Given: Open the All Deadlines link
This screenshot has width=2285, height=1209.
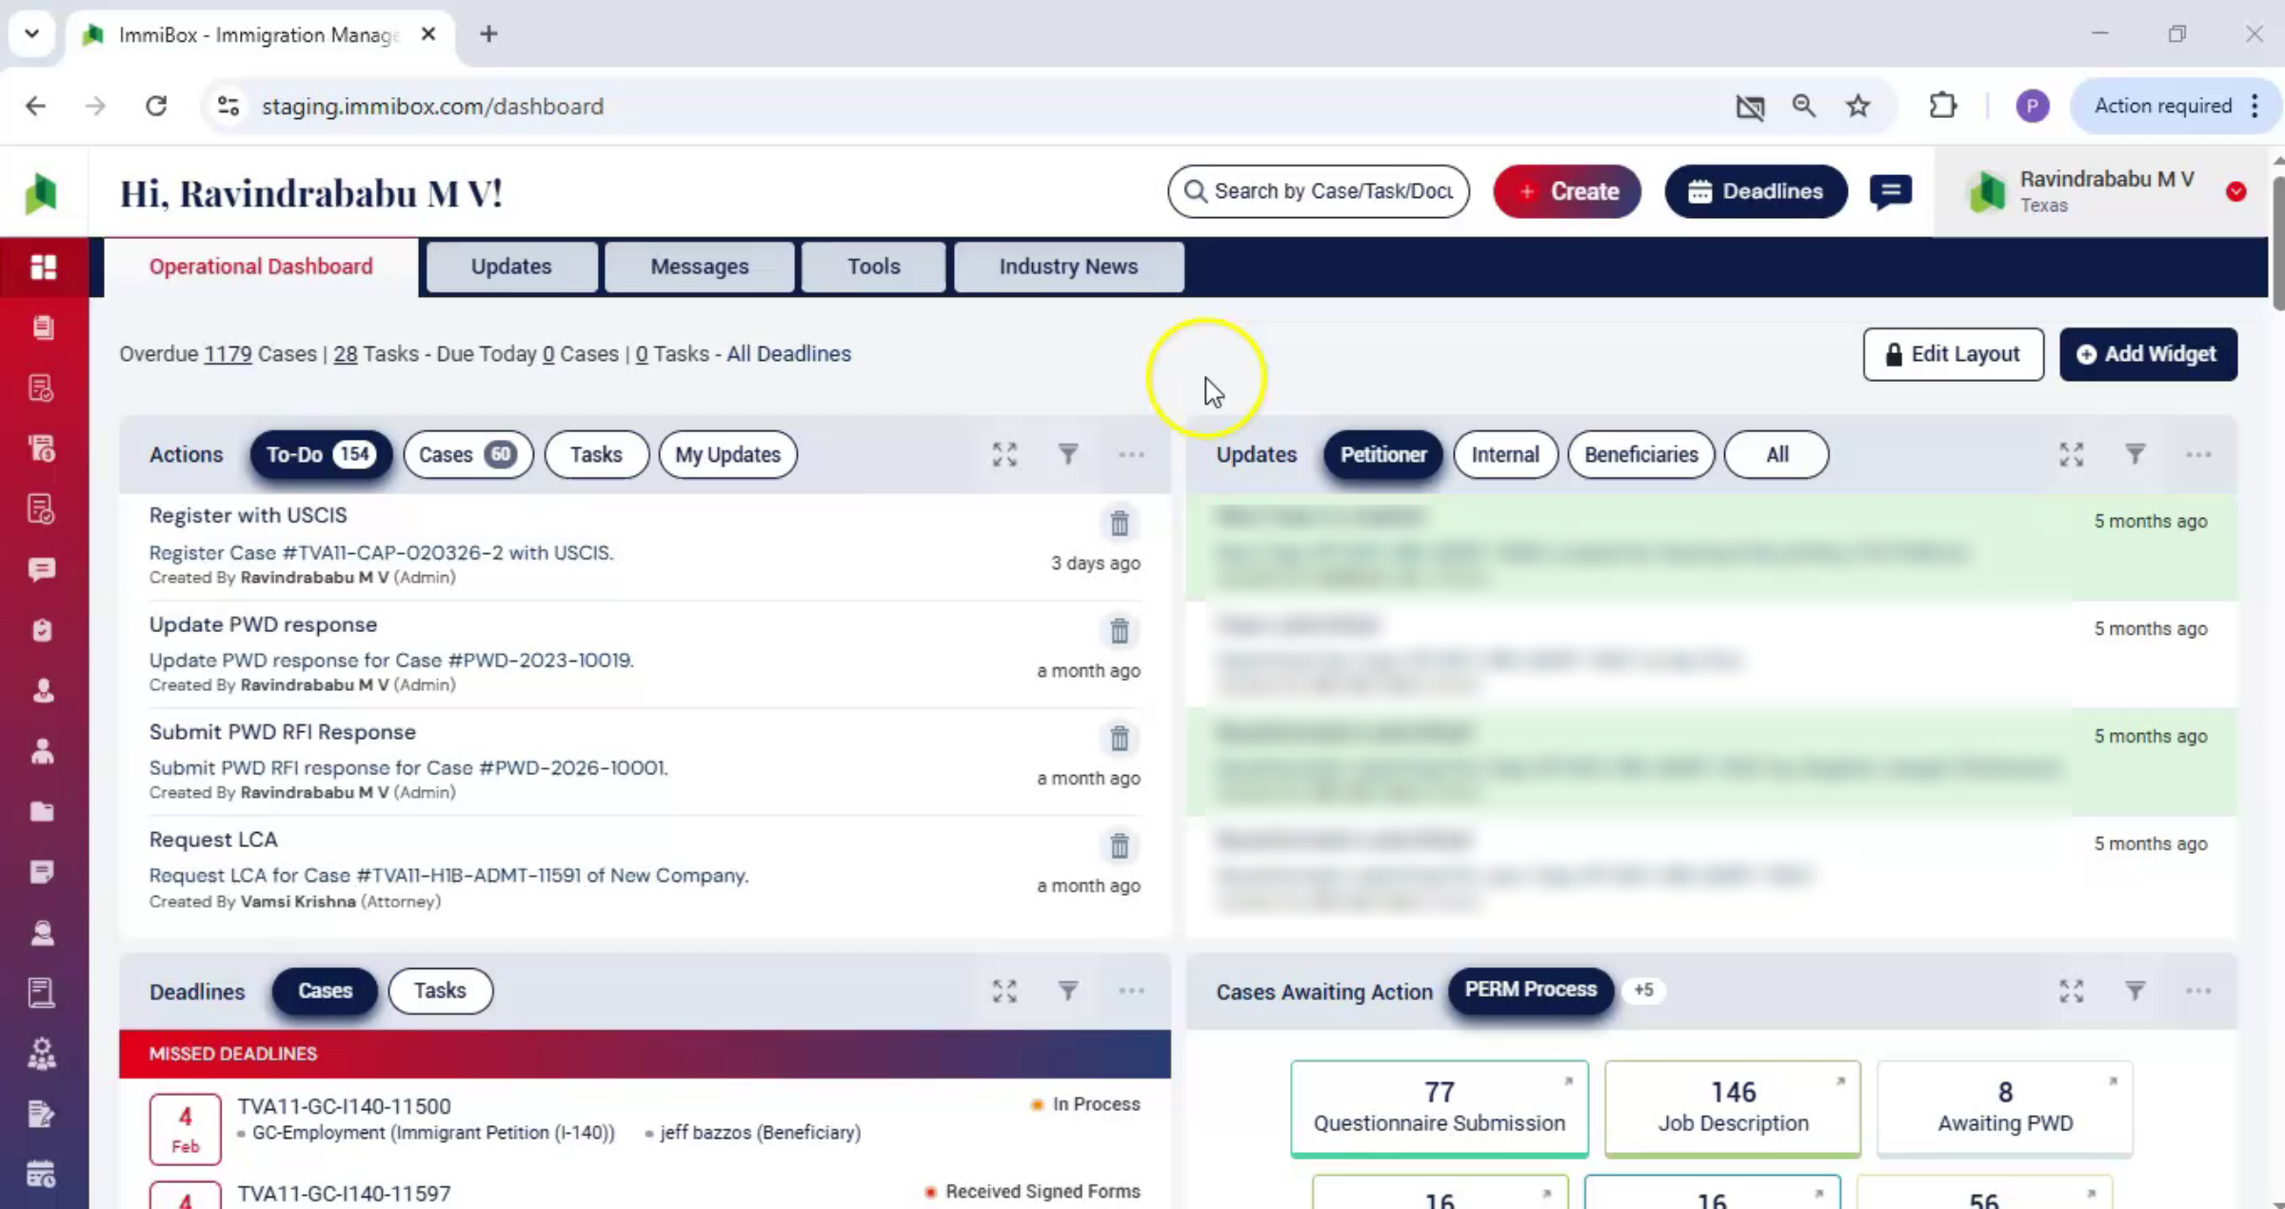Looking at the screenshot, I should coord(788,354).
